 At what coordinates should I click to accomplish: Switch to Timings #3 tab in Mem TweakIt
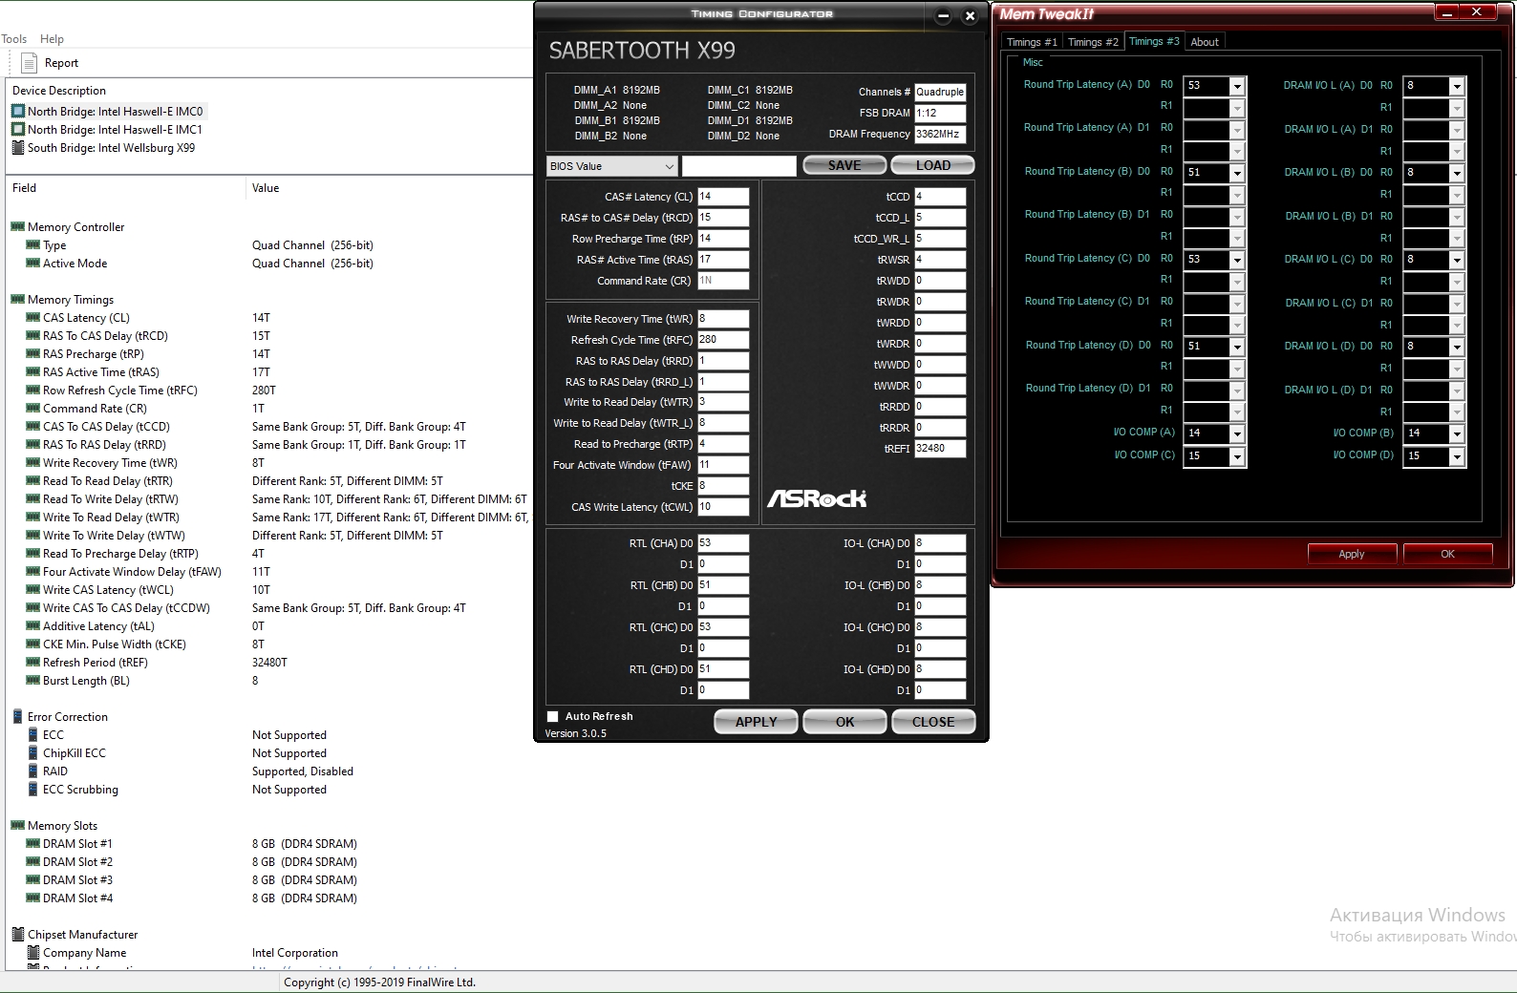pos(1154,41)
